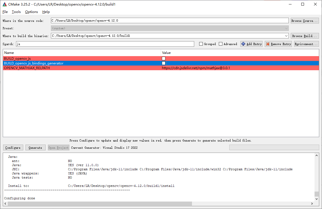The image size is (322, 209).
Task: Click the output log scroll down arrow
Action: coord(316,199)
